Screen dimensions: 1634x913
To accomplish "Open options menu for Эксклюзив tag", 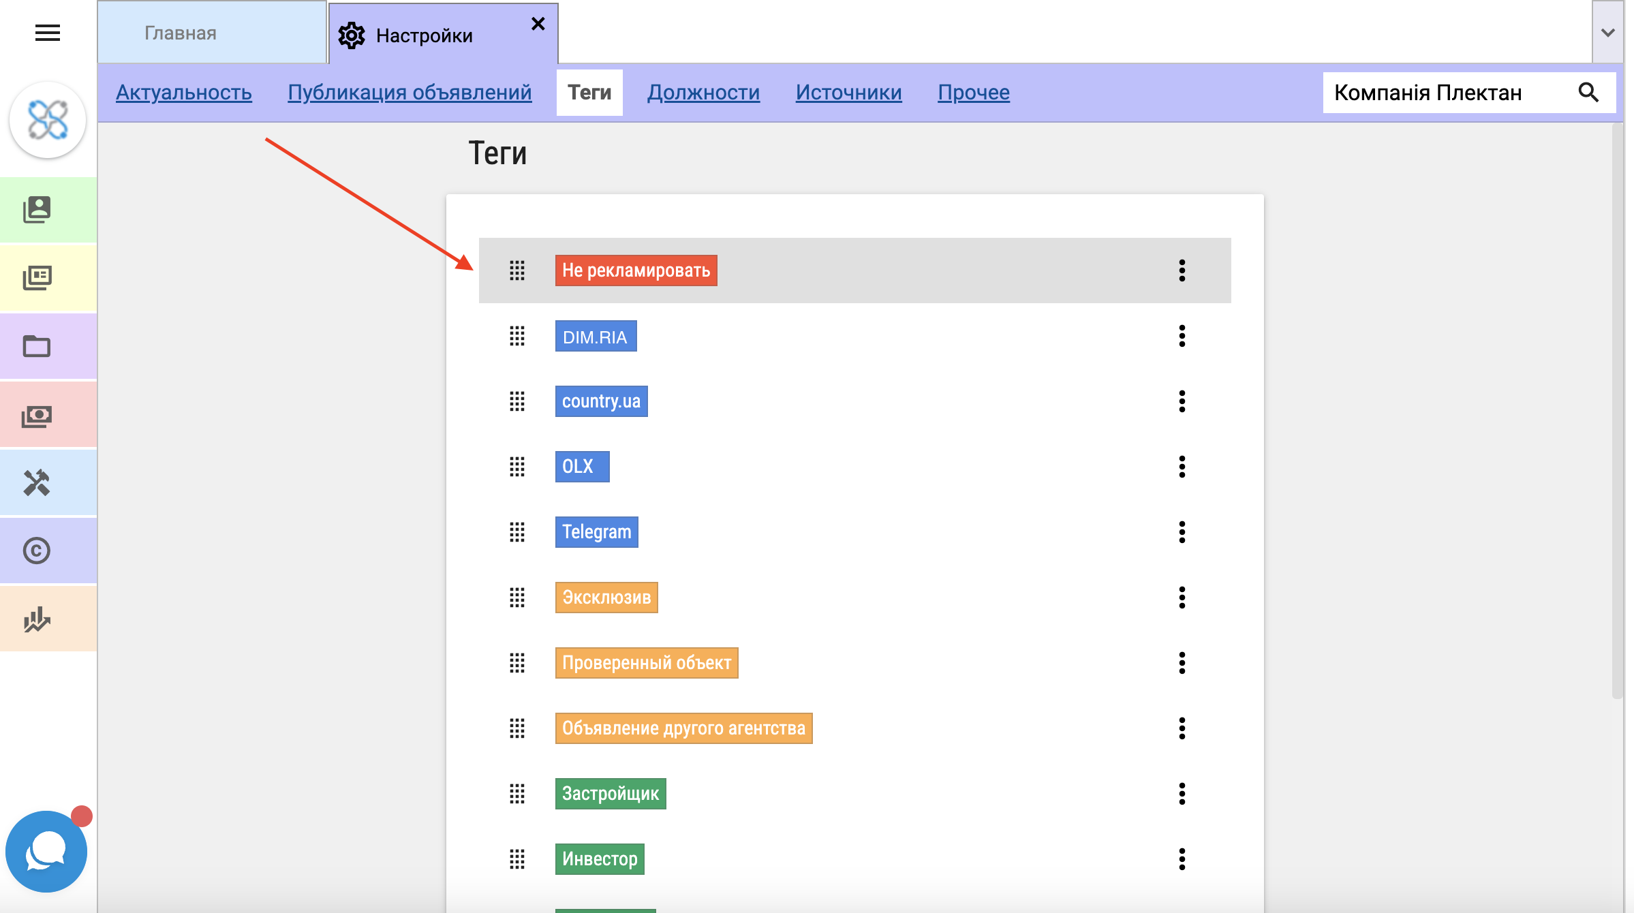I will (1182, 598).
